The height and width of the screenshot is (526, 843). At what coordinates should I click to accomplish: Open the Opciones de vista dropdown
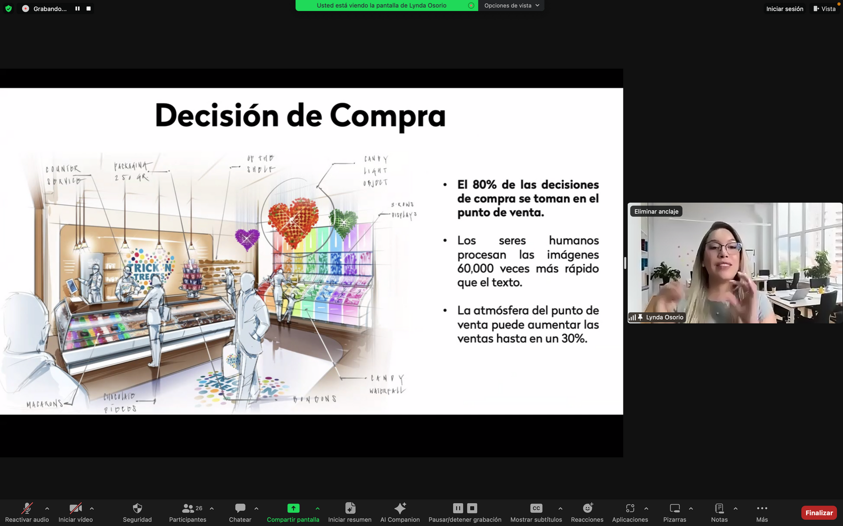[511, 6]
